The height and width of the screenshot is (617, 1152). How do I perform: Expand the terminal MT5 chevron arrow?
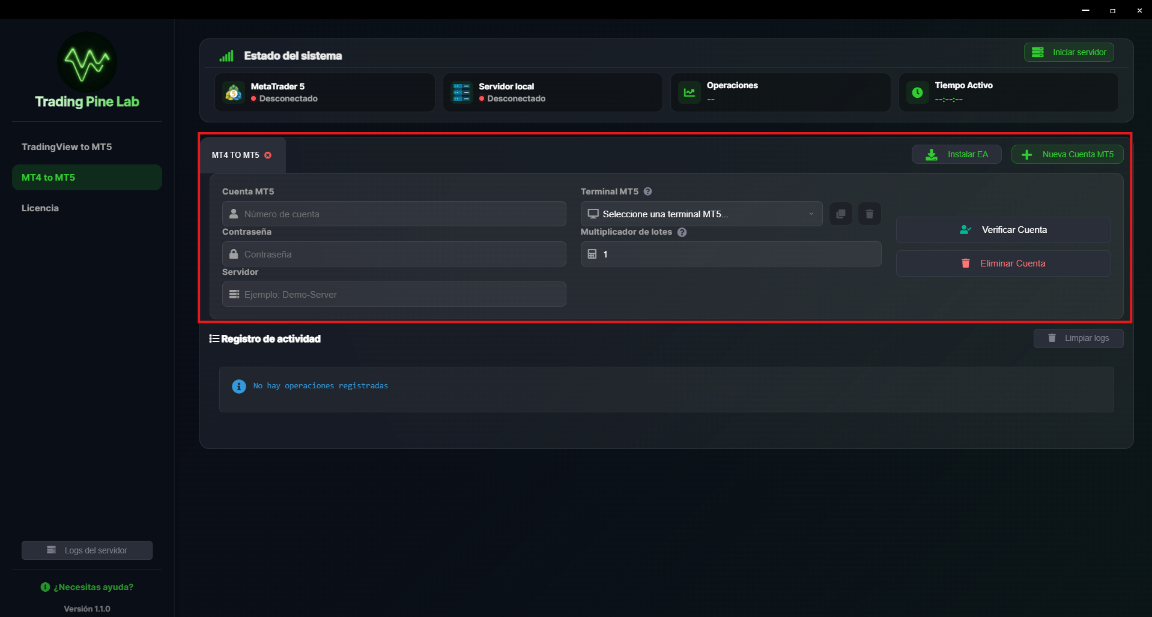pyautogui.click(x=811, y=214)
